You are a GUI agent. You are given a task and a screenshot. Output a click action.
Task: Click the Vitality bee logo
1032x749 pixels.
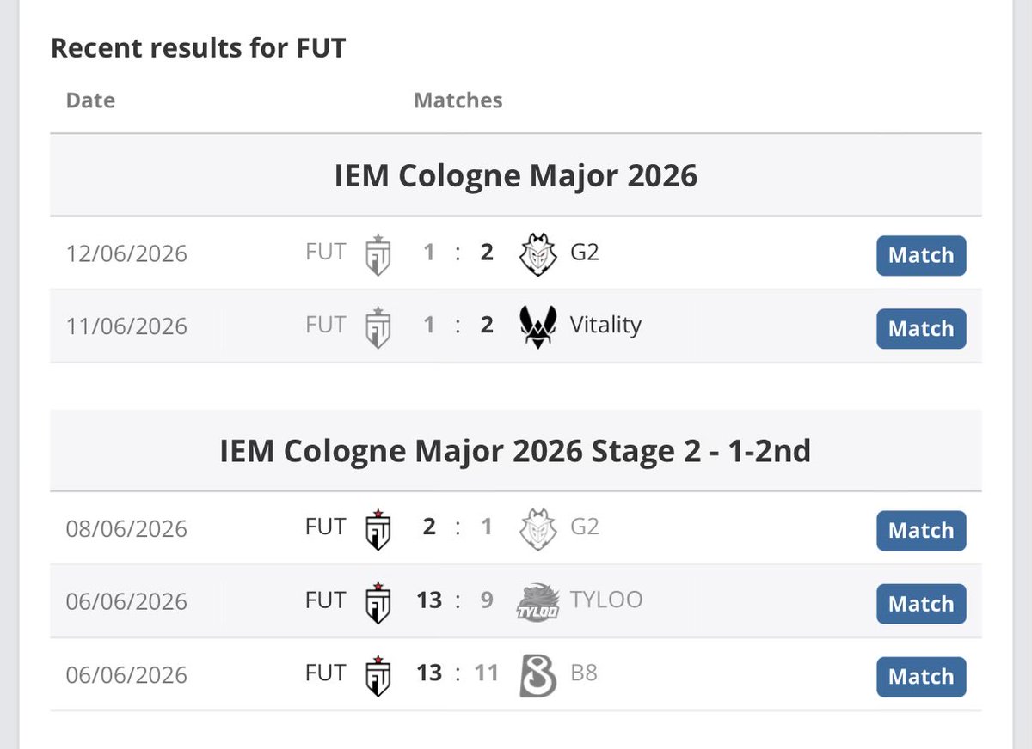pos(537,328)
